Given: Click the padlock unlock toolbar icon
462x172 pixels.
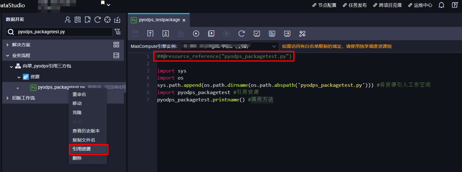Looking at the screenshot, I should [x=181, y=34].
